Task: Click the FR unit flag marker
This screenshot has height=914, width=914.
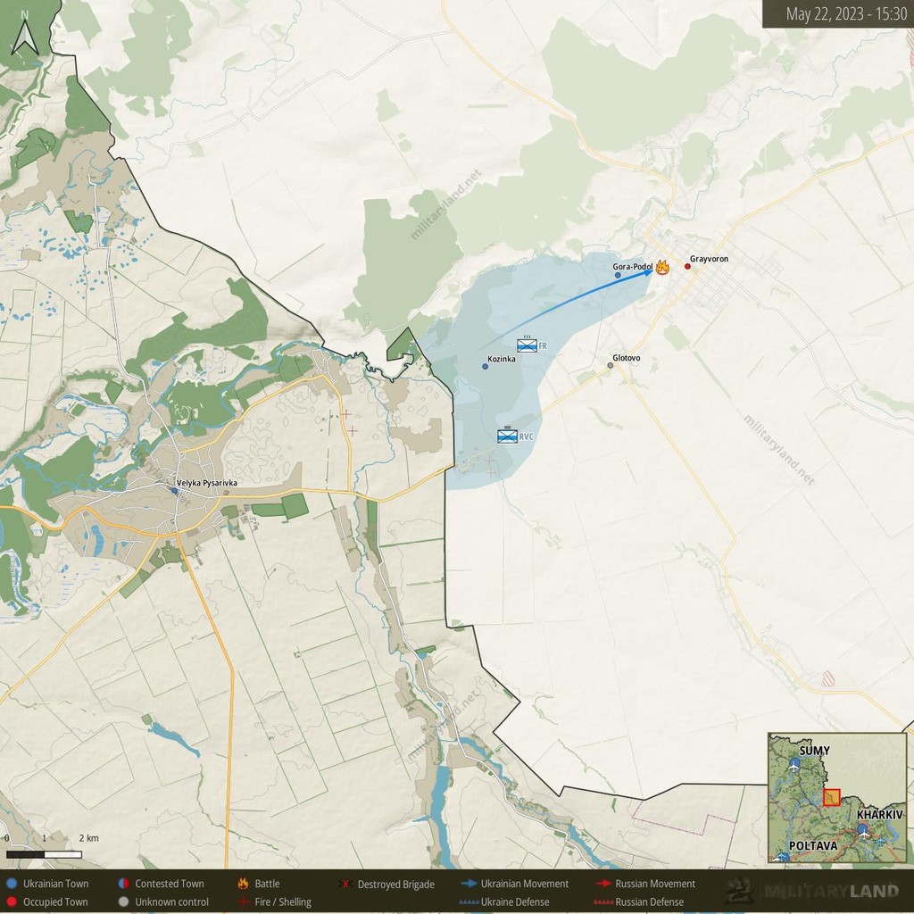Action: click(x=527, y=345)
